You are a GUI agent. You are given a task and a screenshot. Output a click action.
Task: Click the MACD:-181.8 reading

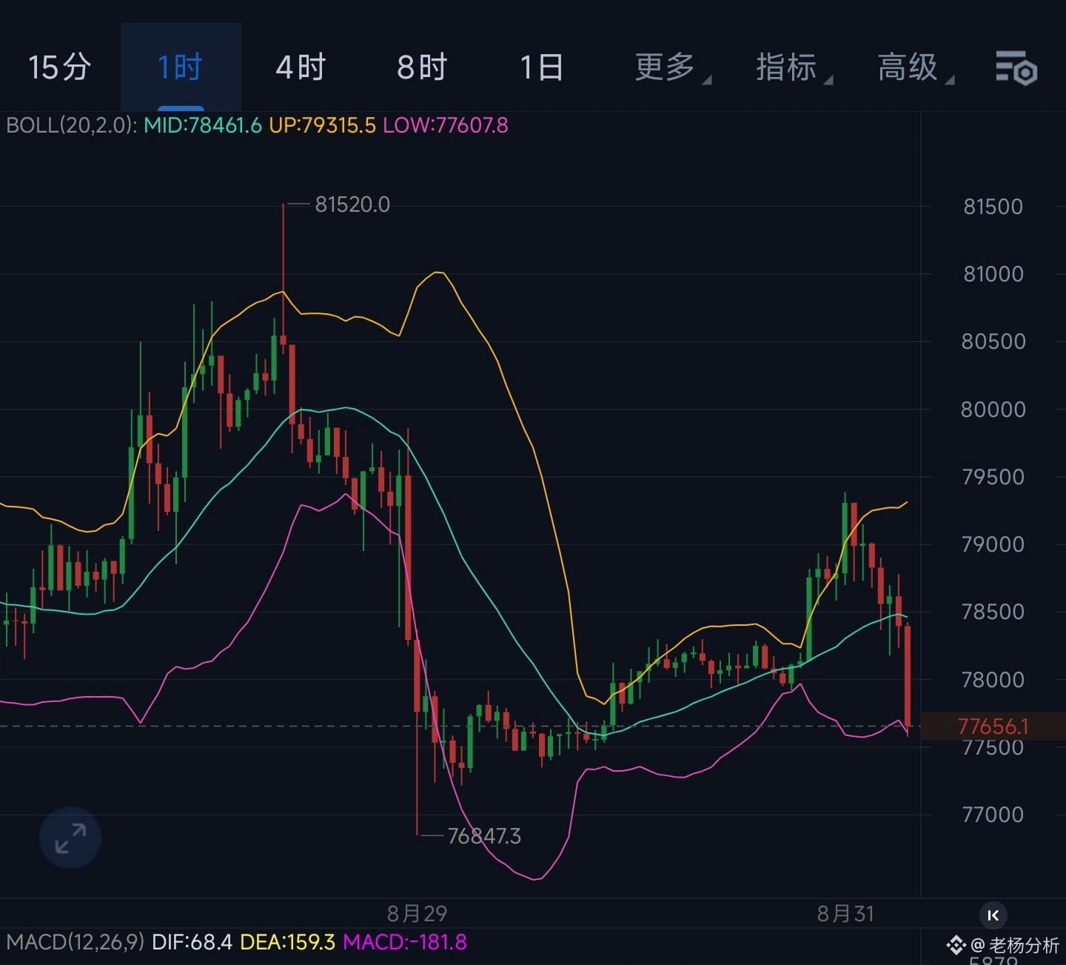click(405, 942)
